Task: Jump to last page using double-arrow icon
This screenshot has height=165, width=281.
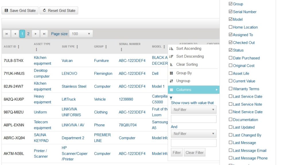Action: coord(44,34)
